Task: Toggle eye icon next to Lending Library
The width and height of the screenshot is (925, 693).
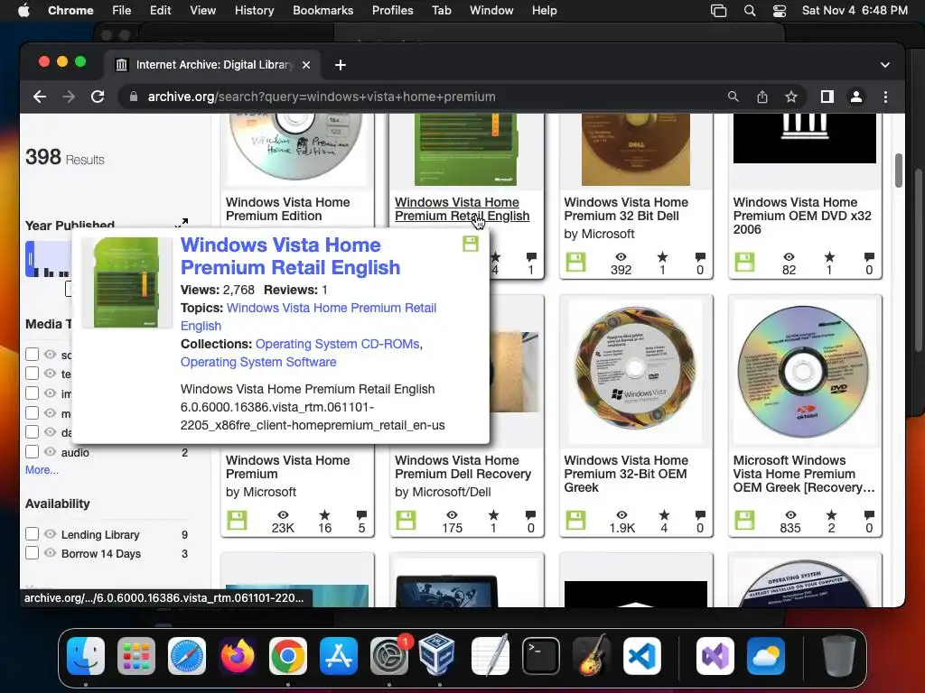Action: [51, 534]
